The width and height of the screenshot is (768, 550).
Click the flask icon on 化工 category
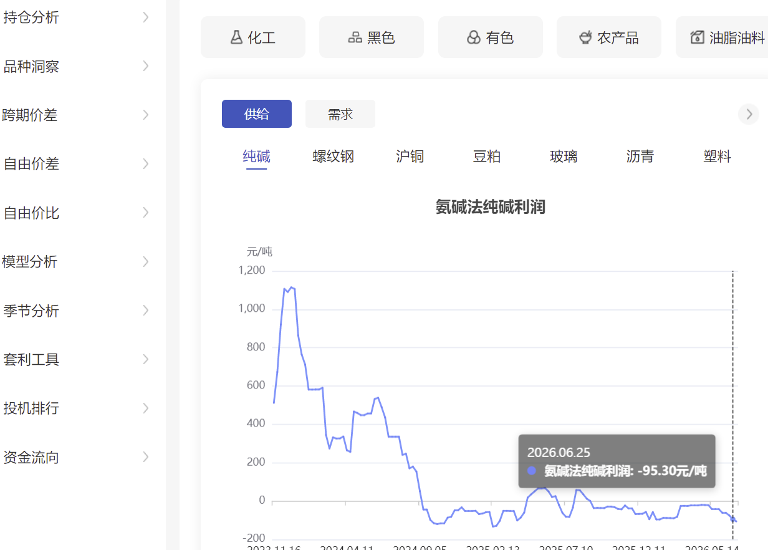pyautogui.click(x=236, y=37)
